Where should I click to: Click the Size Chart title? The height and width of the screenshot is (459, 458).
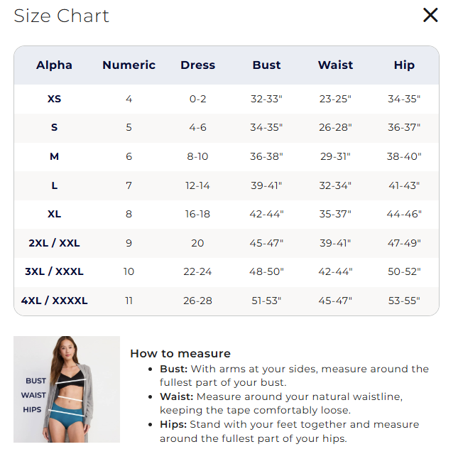pyautogui.click(x=62, y=16)
